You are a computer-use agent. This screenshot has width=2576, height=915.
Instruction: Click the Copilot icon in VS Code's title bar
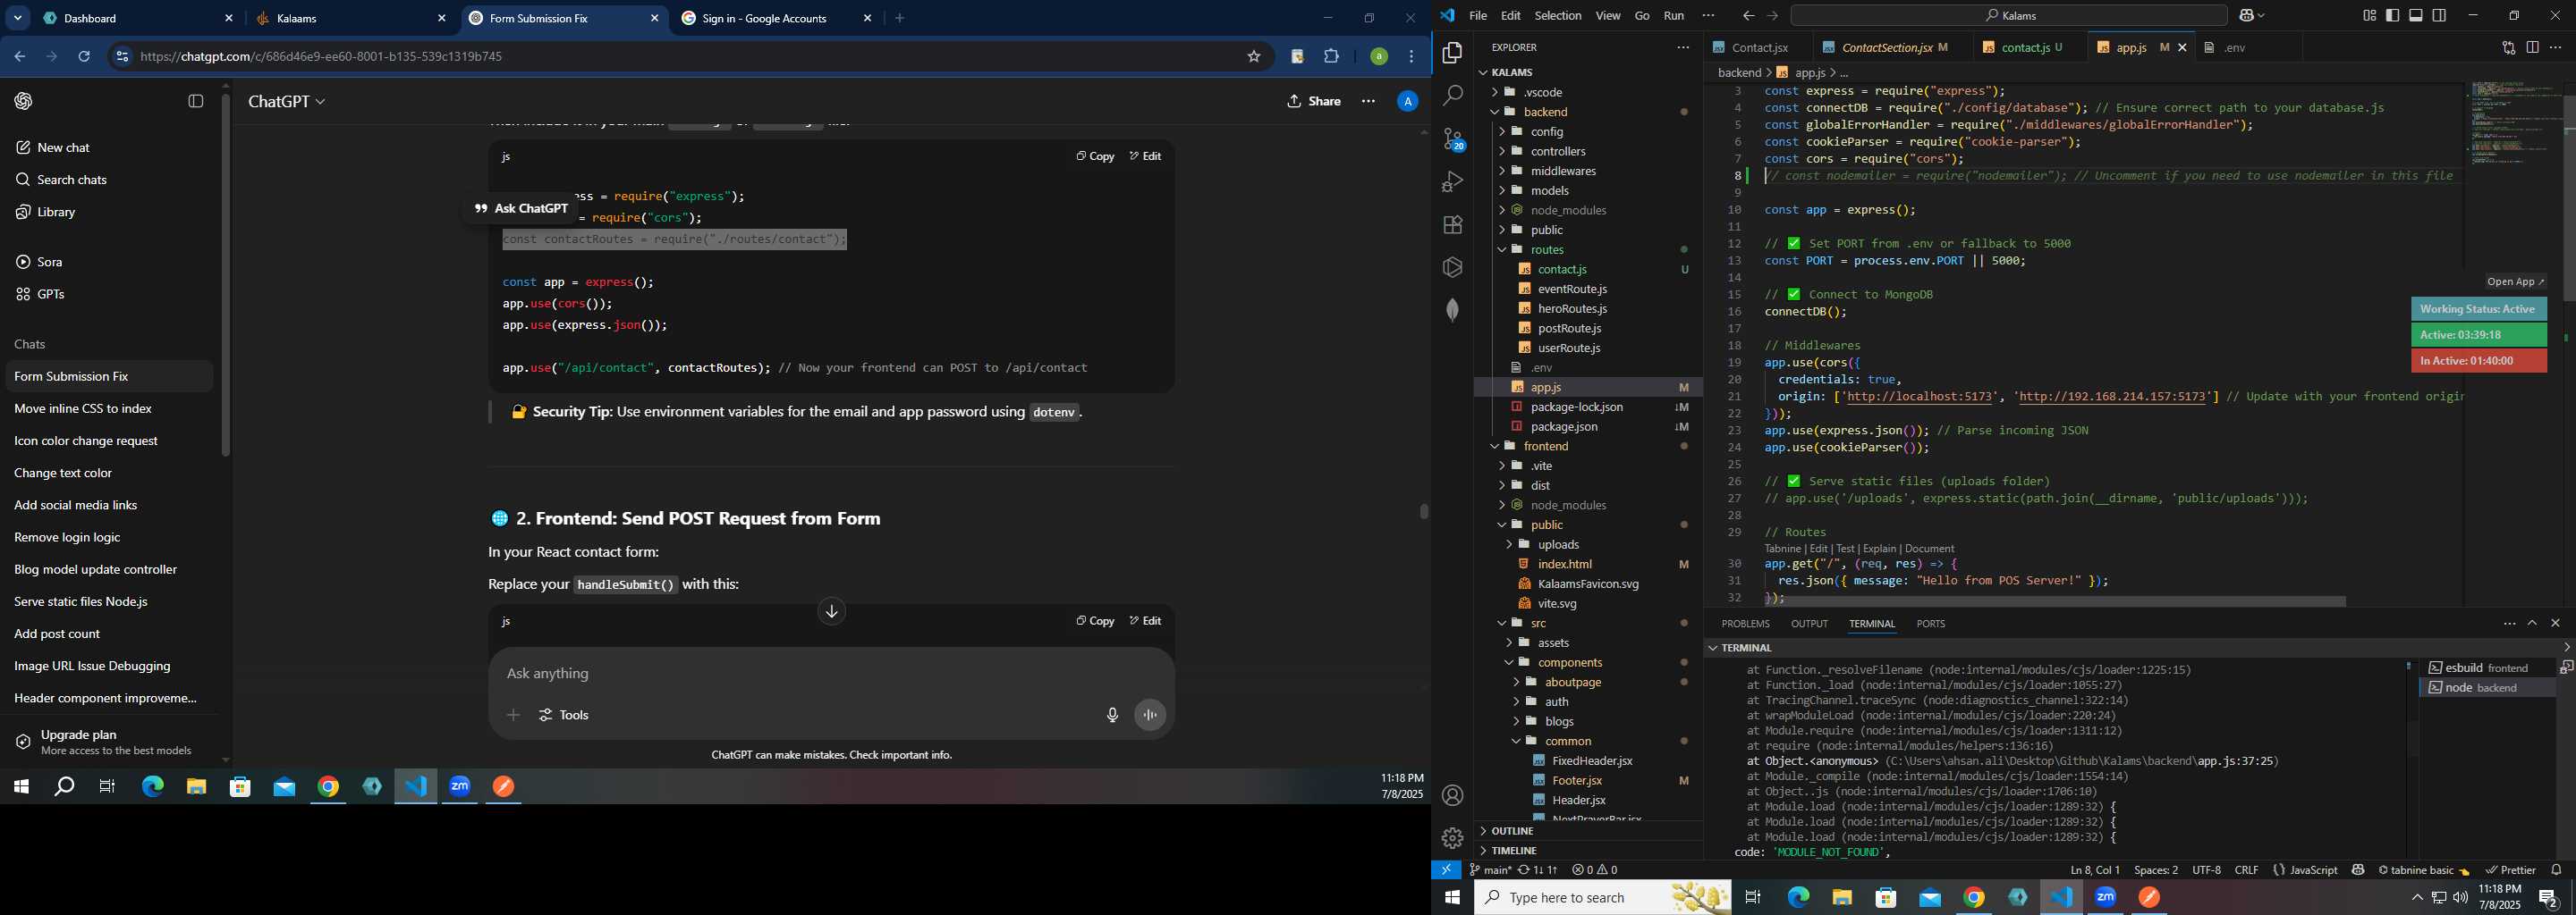(2246, 16)
